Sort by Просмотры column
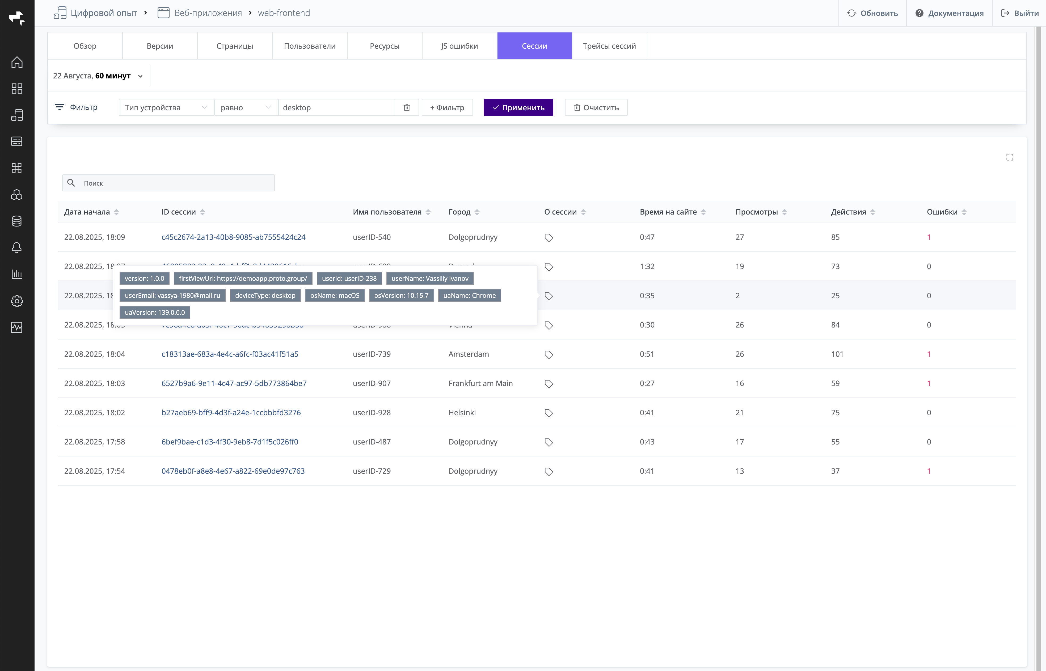Viewport: 1046px width, 671px height. (x=784, y=212)
